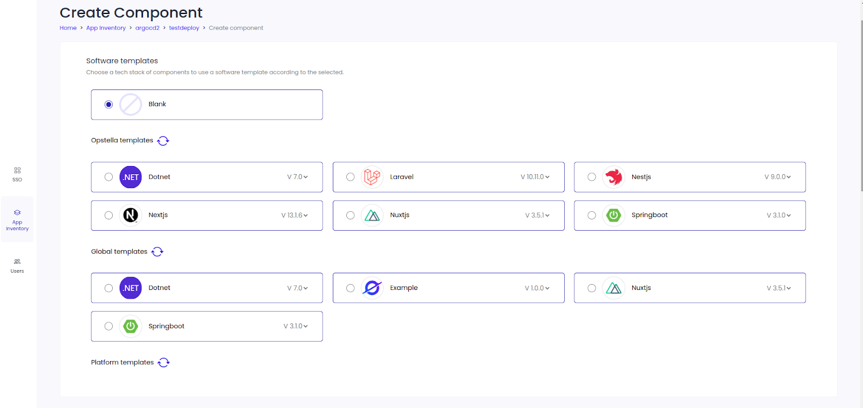Select Opstella Nuxtjs template radio button
863x408 pixels.
[x=350, y=215]
